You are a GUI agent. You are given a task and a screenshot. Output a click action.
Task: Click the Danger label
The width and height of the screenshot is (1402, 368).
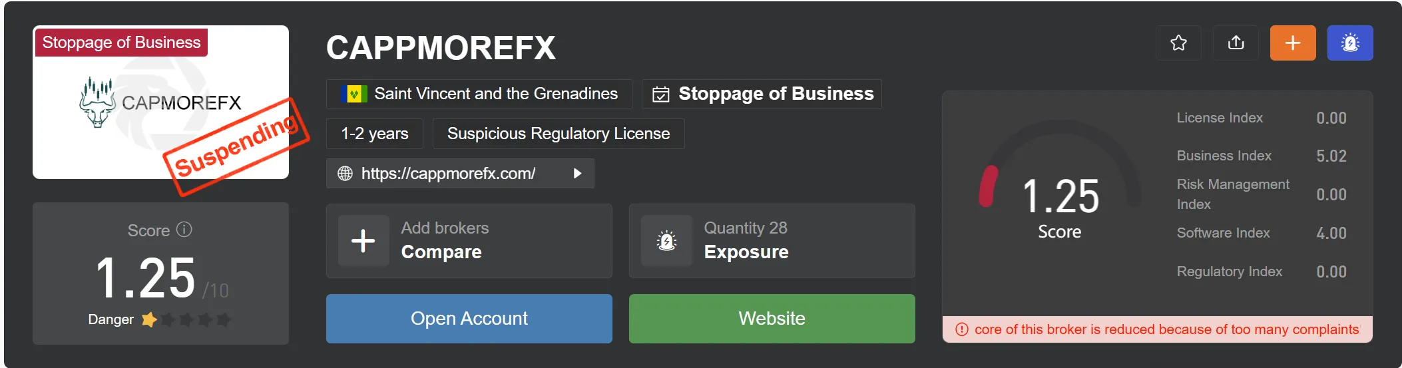coord(111,319)
